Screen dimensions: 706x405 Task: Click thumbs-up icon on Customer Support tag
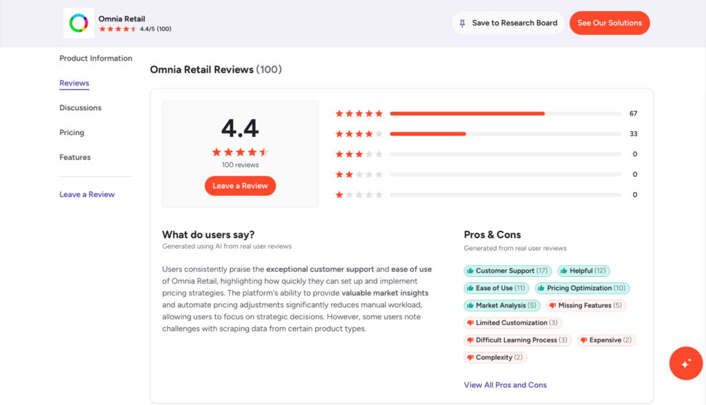coord(470,271)
